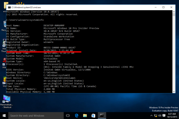Click the System Manufacturer value innotek GmbH
The image size is (179, 119).
[x=52, y=56]
